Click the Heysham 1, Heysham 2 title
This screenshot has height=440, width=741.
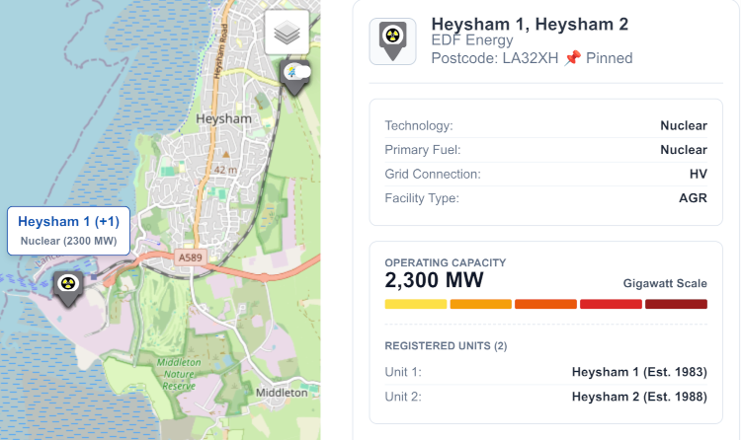pyautogui.click(x=530, y=24)
